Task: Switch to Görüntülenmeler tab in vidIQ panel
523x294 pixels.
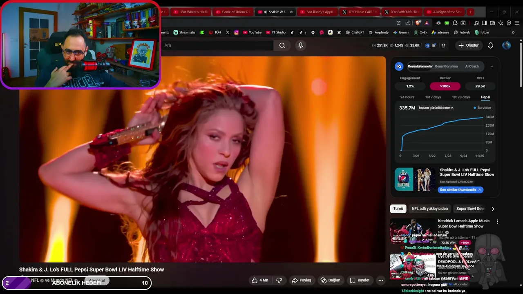Action: [x=420, y=66]
